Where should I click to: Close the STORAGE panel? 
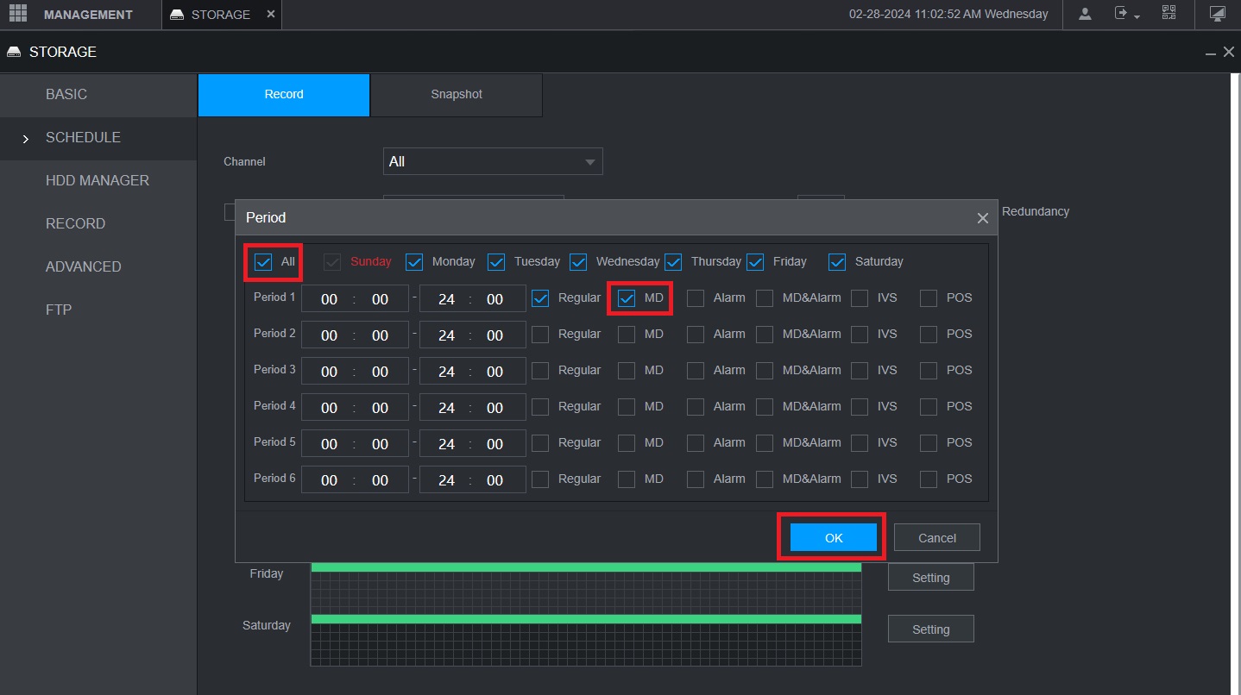click(1229, 53)
